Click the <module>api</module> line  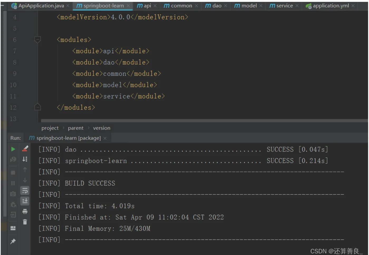point(111,51)
